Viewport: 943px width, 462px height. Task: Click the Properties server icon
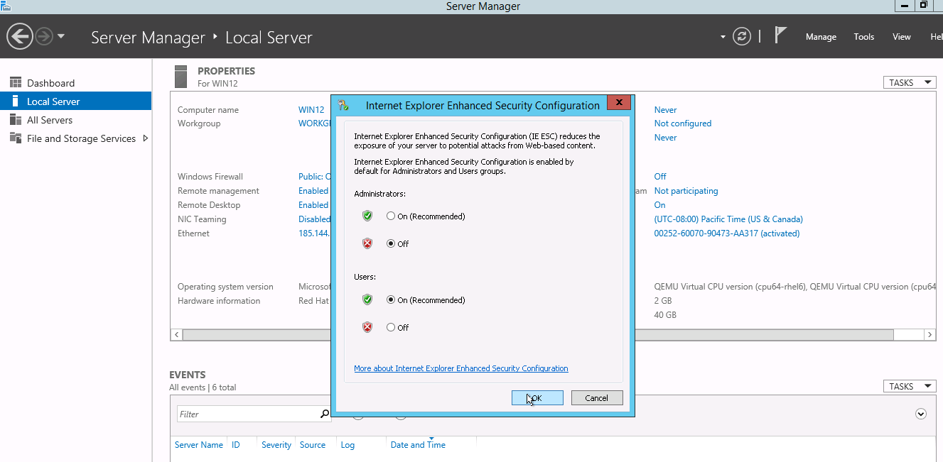pos(181,77)
